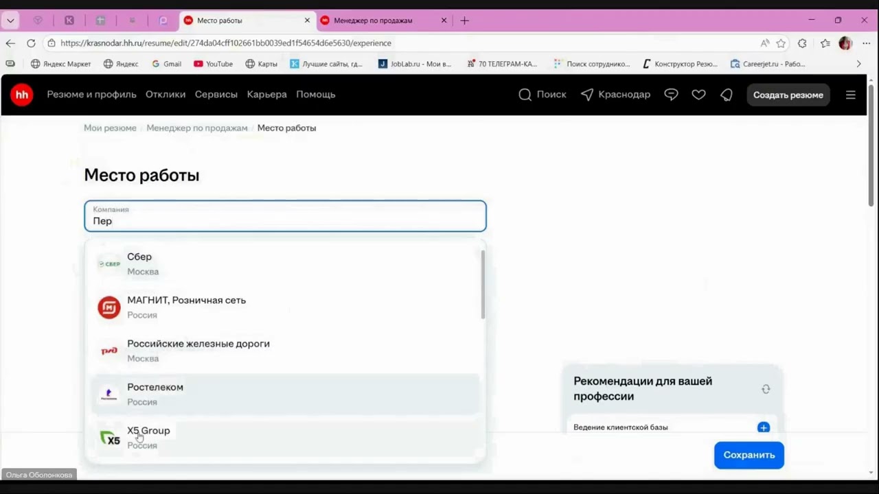Open the Карьера menu item

pyautogui.click(x=266, y=95)
